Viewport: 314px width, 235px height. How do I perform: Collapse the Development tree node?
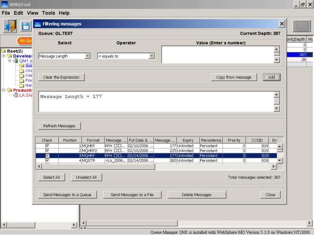coord(4,56)
